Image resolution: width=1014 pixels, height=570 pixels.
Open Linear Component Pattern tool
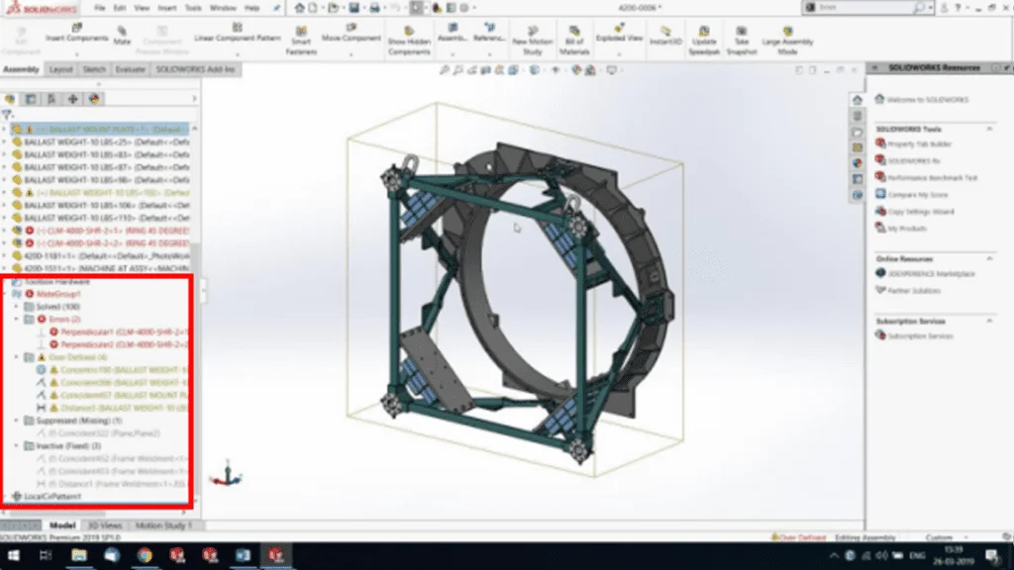point(238,33)
